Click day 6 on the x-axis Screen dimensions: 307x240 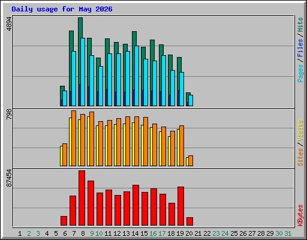click(x=65, y=233)
